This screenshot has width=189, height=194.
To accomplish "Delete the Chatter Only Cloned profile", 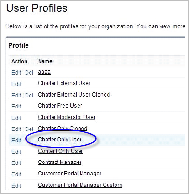I will click(29, 129).
